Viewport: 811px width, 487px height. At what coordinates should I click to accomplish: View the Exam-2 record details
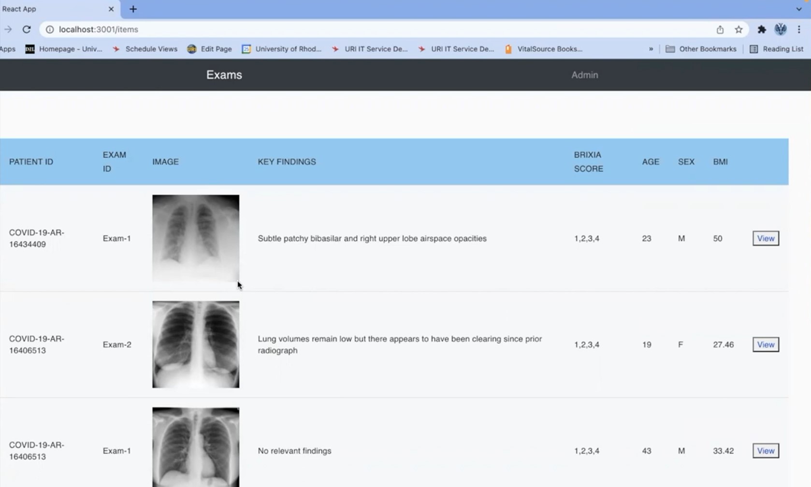tap(765, 345)
